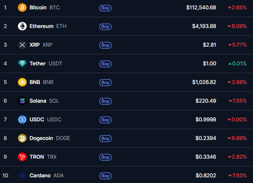Click the yellow BNB logo icon
This screenshot has width=253, height=183.
(22, 82)
